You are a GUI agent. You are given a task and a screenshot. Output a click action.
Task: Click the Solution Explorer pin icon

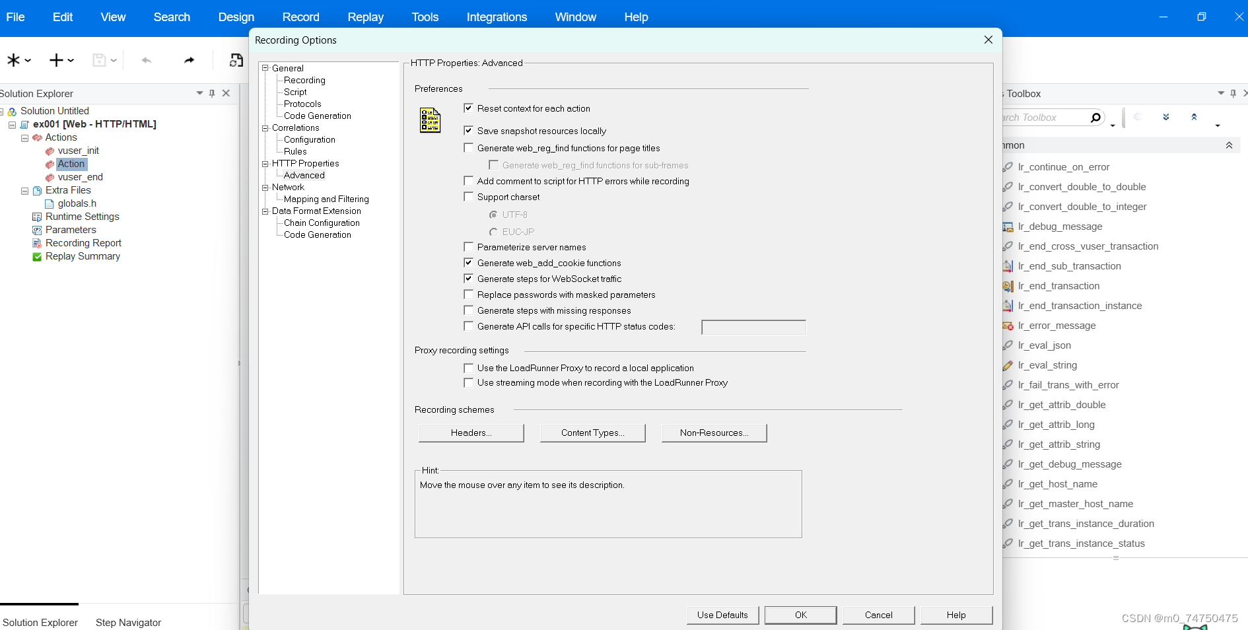tap(212, 93)
